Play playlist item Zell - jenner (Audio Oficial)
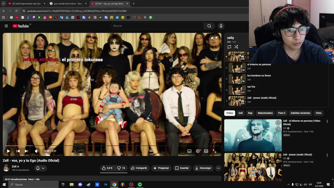Screen dimensions: 334x188 (276, 101)
